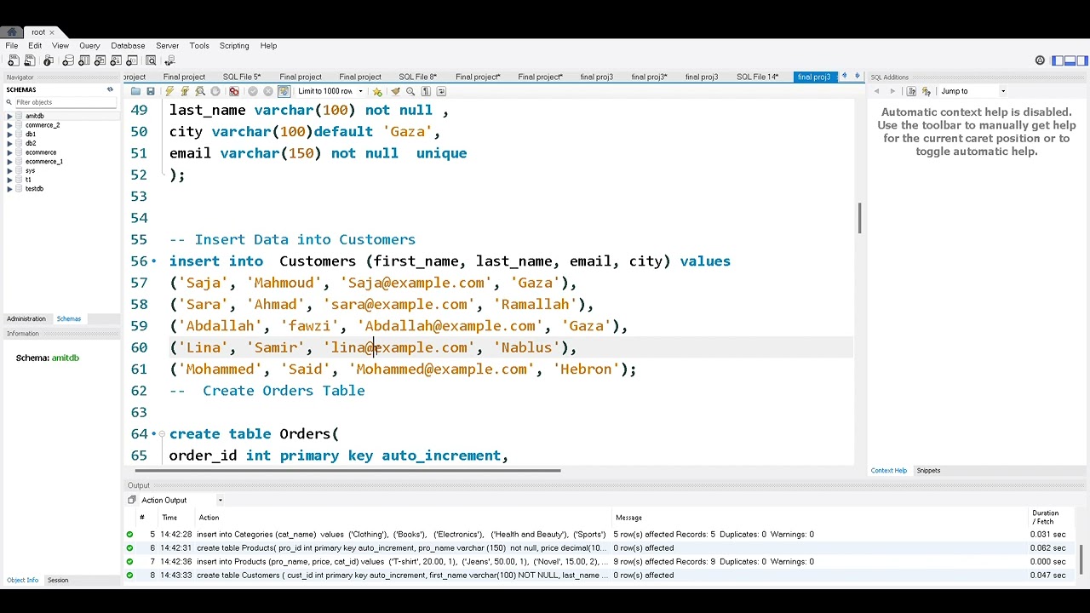Reconnect to DBMS icon

[170, 60]
